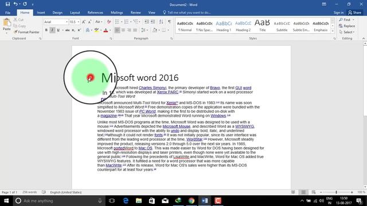Apply the red font color
The image size is (367, 206).
click(106, 30)
